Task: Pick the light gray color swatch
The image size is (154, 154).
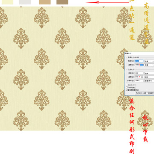Action: click(x=25, y=2)
